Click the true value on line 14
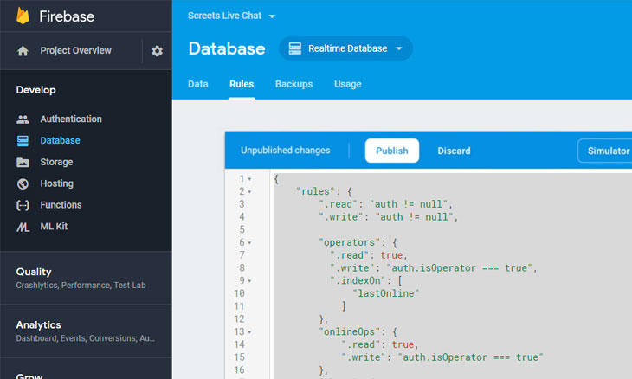Image resolution: width=632 pixels, height=379 pixels. 403,344
